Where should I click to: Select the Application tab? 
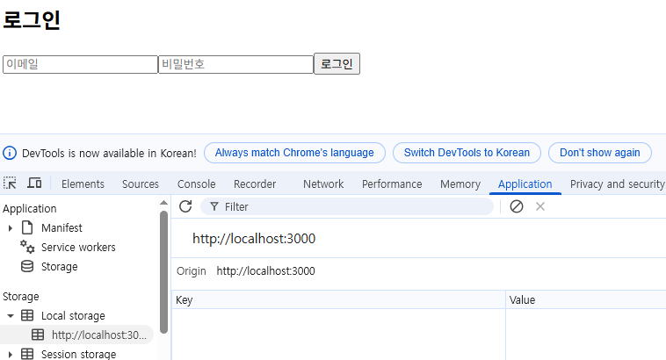point(525,184)
